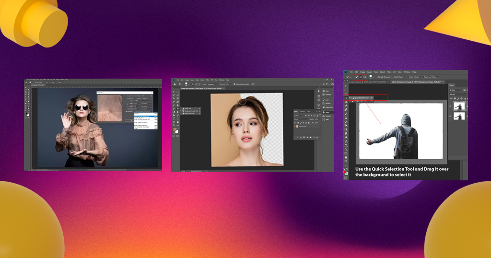
Task: Select Crop tool in right screenshot toolbar
Action: click(346, 102)
